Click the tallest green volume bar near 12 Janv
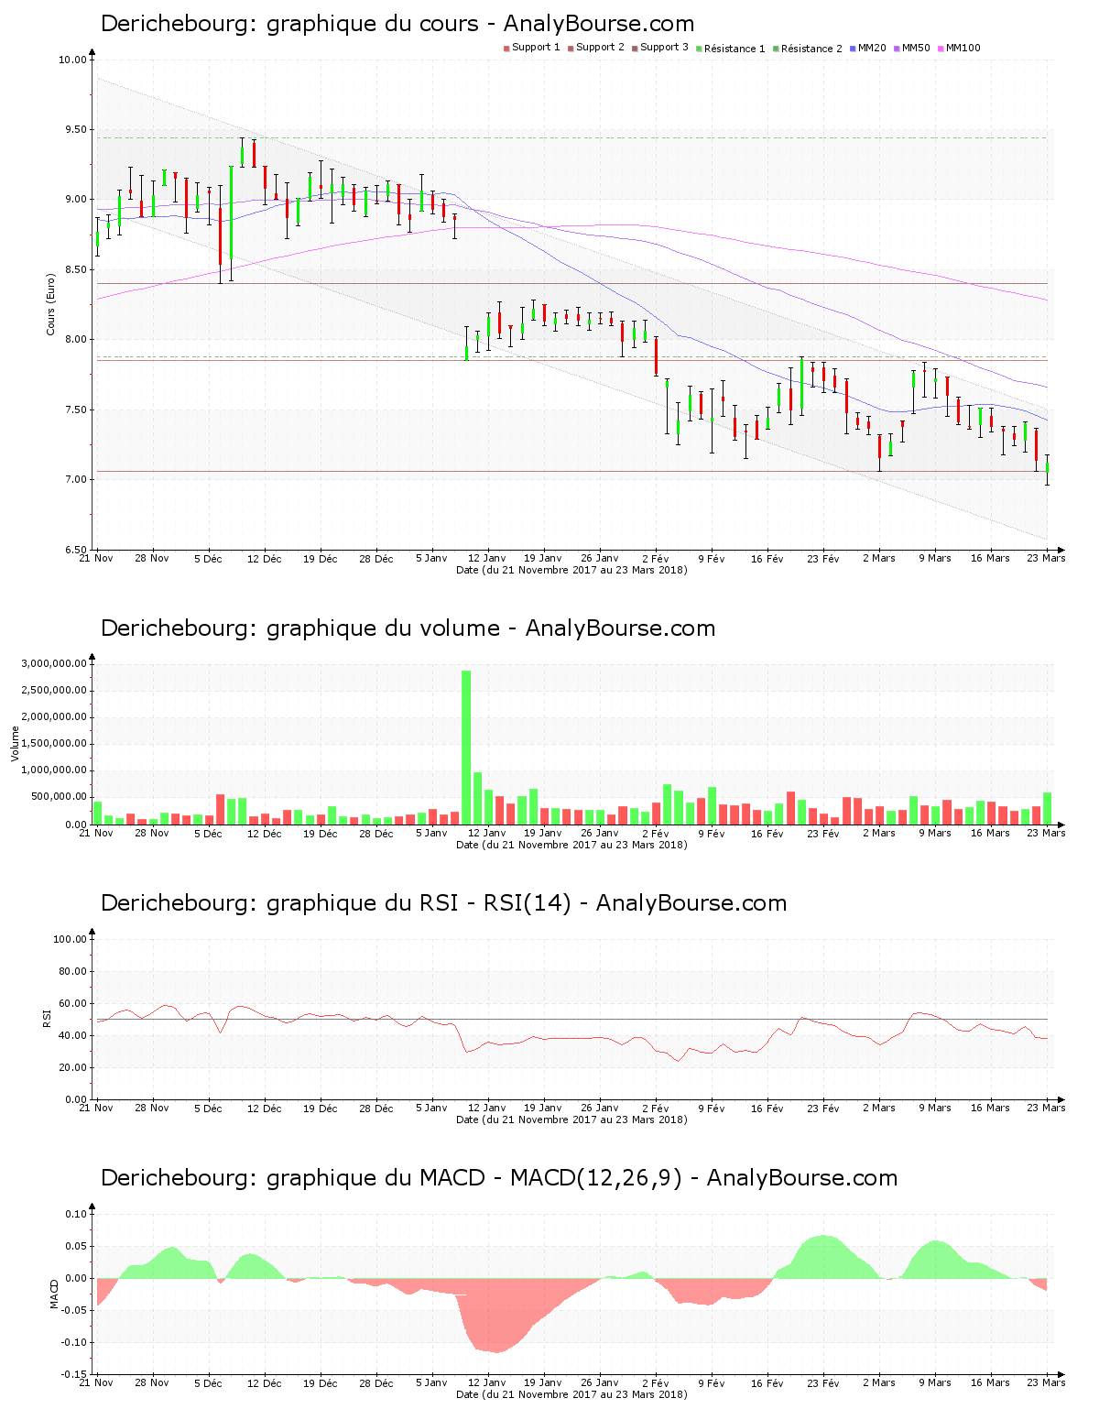 coord(466,748)
